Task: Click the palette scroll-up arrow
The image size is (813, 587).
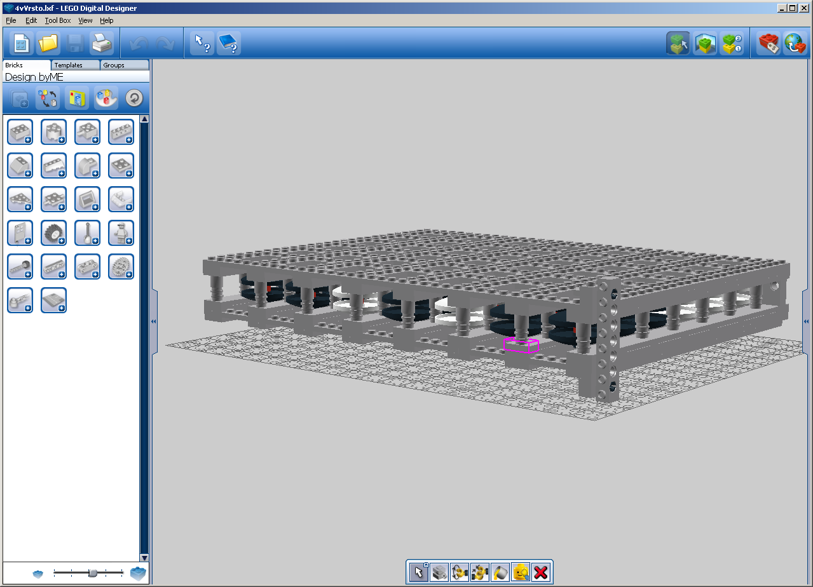Action: click(x=144, y=119)
